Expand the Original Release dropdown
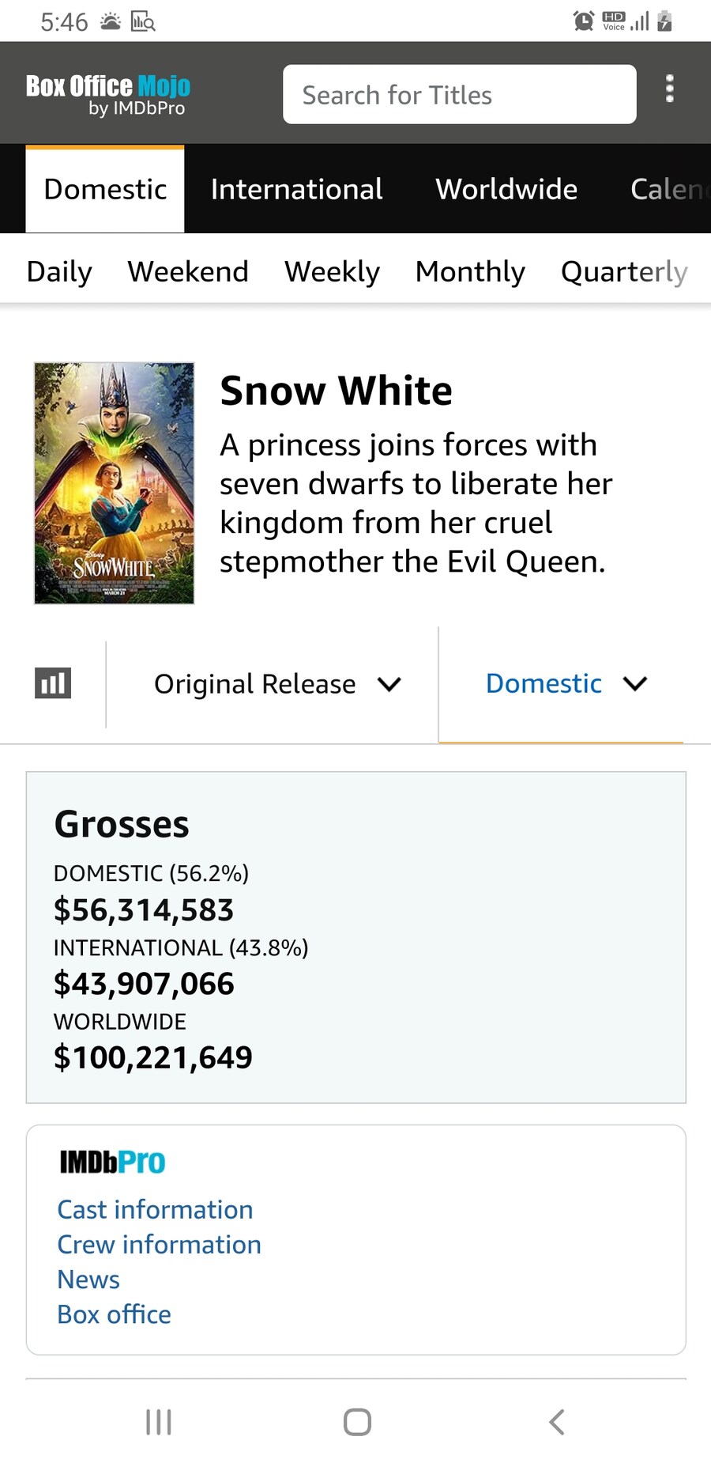This screenshot has width=711, height=1463. (x=276, y=684)
